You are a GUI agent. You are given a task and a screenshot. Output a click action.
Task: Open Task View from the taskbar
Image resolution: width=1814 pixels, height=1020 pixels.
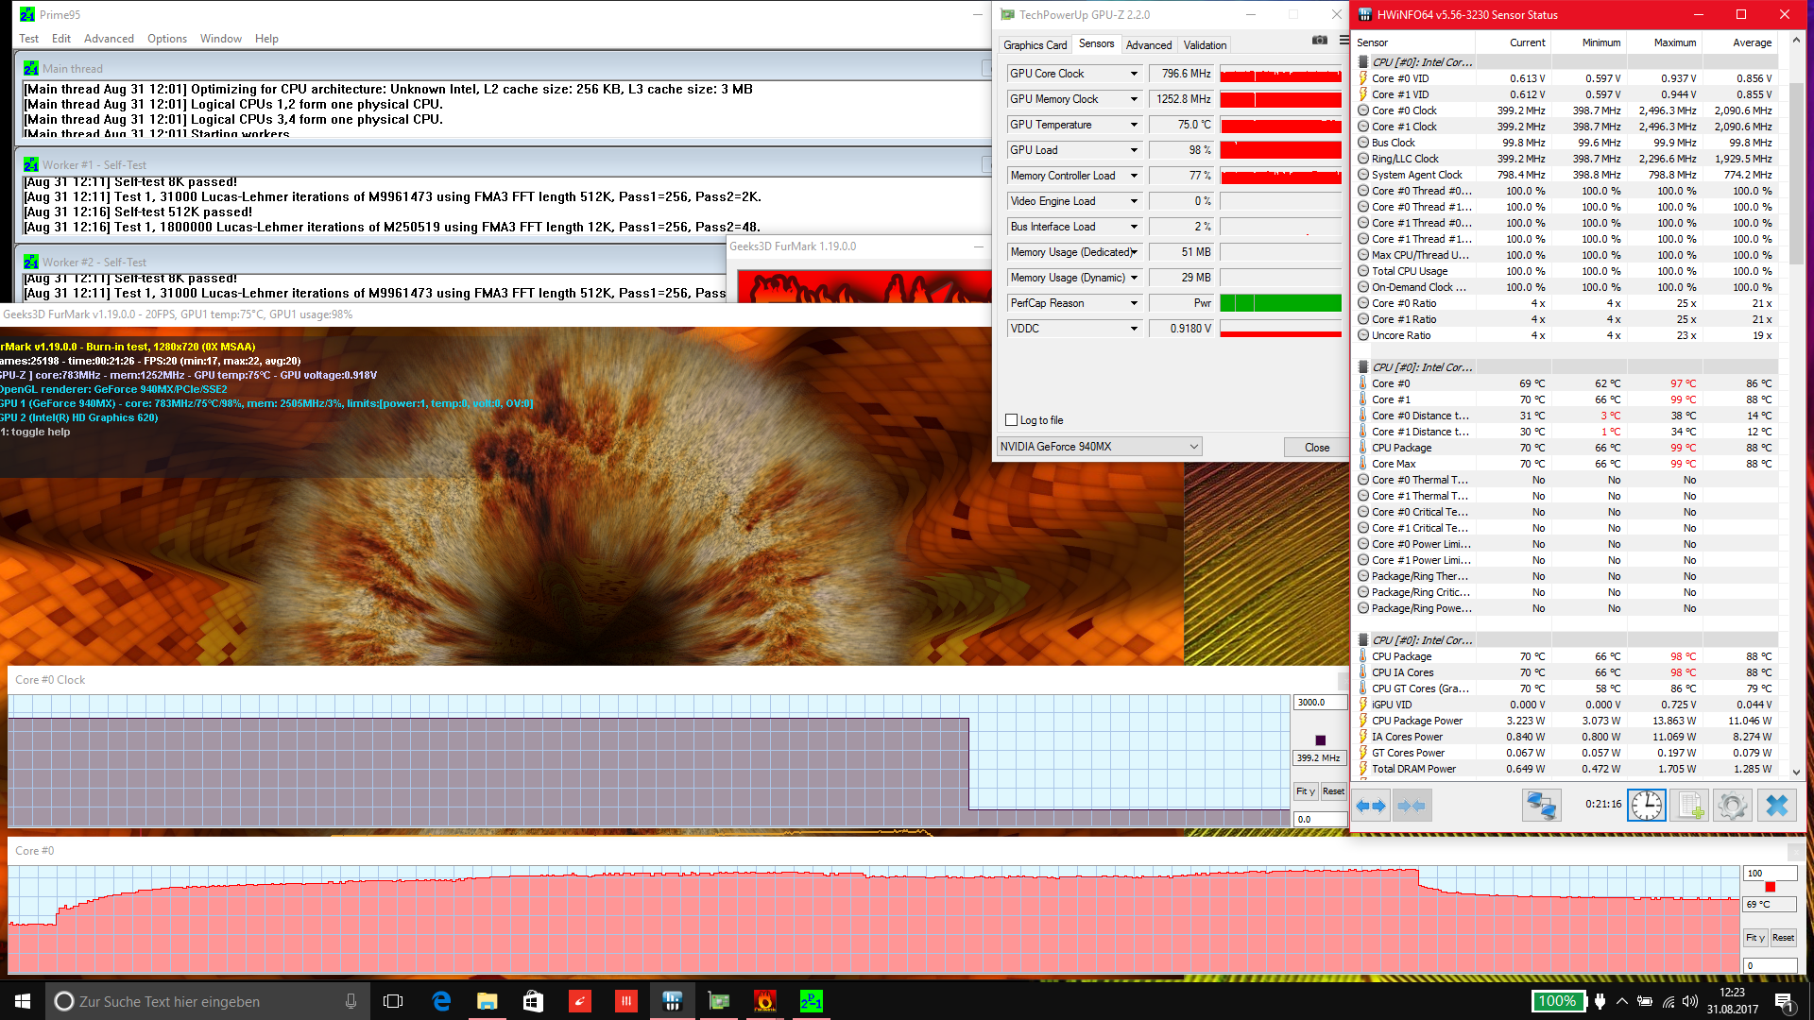(x=393, y=1001)
